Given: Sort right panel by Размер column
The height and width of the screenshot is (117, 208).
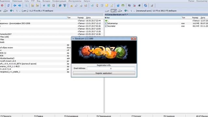Looking at the screenshot, I should click(195, 18).
